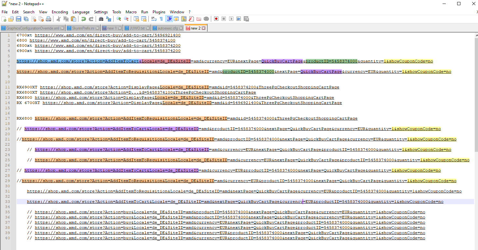Image resolution: width=478 pixels, height=250 pixels.
Task: Play back recorded macro icon
Action: pyautogui.click(x=231, y=19)
